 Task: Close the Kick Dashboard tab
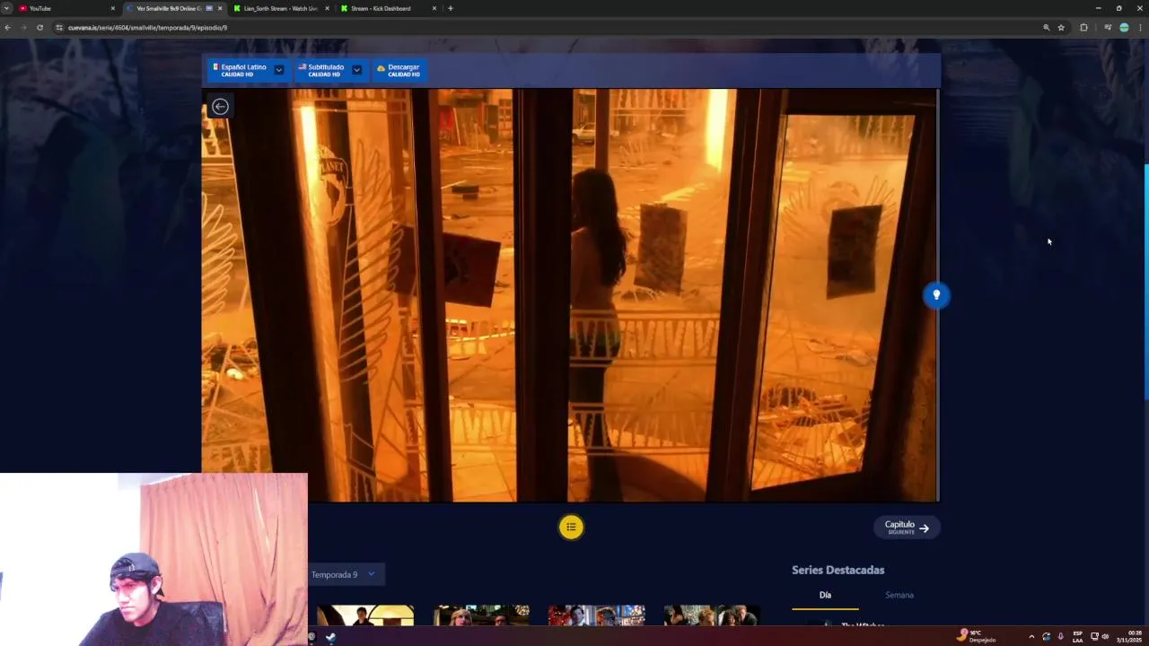click(434, 8)
